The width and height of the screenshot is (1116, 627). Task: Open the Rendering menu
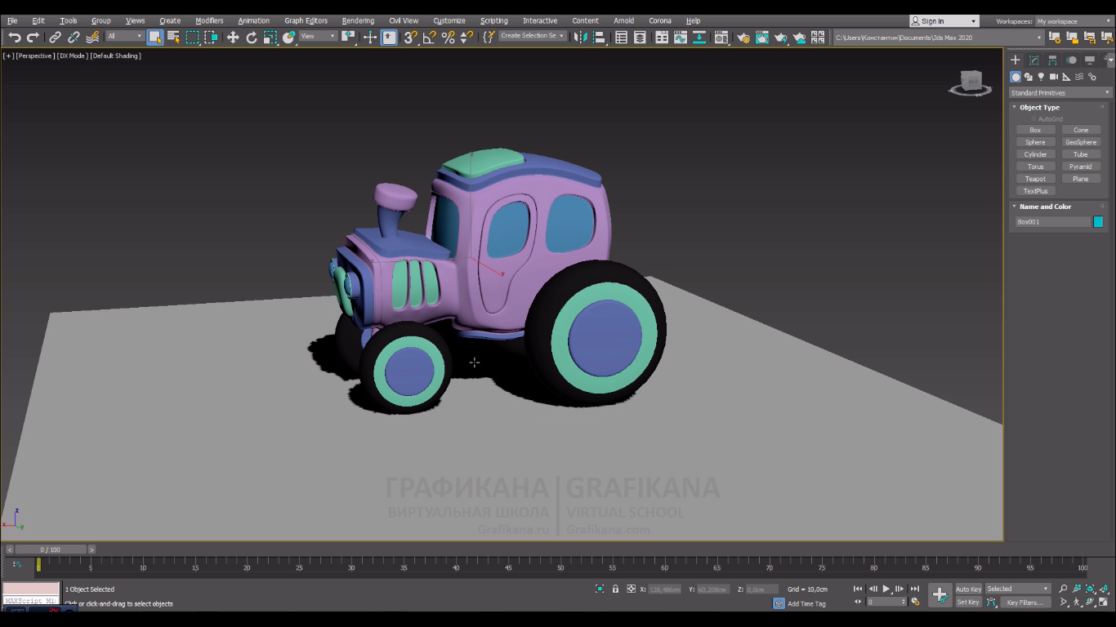point(358,20)
